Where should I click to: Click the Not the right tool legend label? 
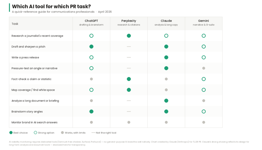(x=106, y=133)
